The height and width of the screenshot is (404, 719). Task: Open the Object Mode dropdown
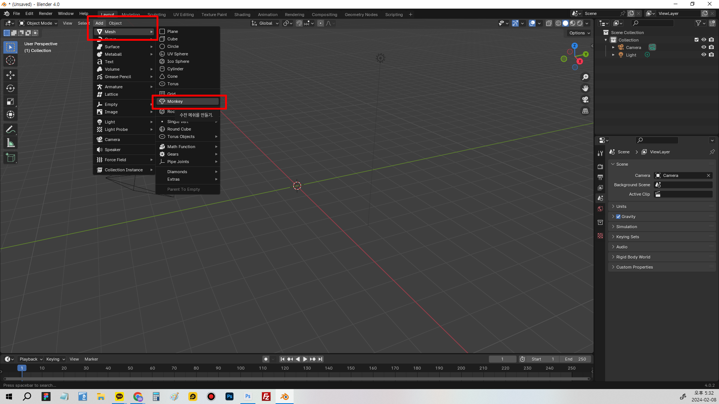click(x=38, y=23)
